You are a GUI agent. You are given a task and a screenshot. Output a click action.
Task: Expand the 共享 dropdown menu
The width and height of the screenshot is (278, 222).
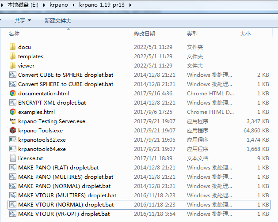(x=23, y=21)
